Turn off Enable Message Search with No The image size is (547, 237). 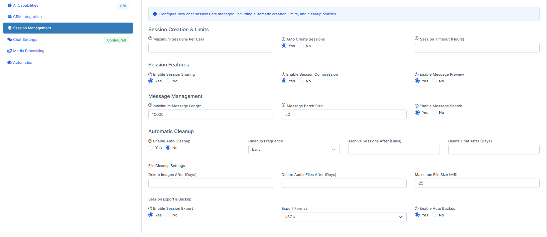(434, 113)
